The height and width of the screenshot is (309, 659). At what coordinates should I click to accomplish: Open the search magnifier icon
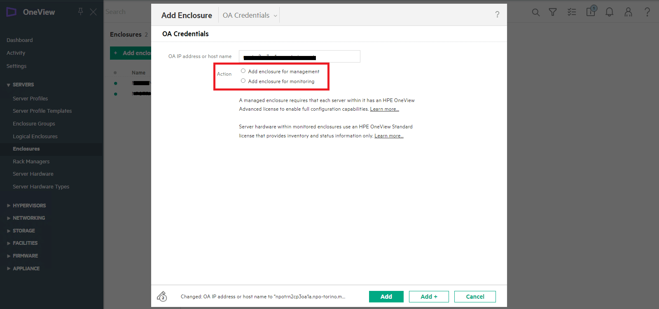click(x=535, y=12)
